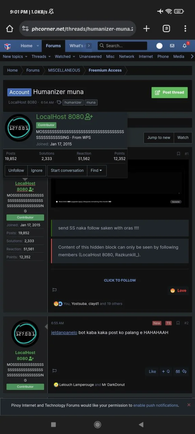The height and width of the screenshot is (434, 195).
Task: Click the Posts 19,852 stat in popup
Action: click(11, 156)
